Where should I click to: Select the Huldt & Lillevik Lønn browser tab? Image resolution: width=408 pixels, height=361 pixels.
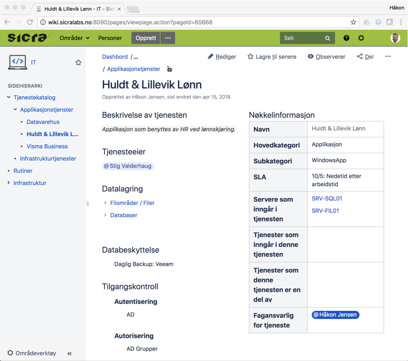point(78,9)
